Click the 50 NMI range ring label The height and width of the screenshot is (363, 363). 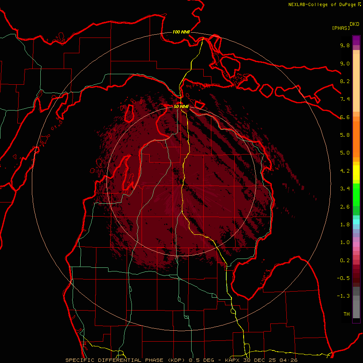(x=181, y=107)
